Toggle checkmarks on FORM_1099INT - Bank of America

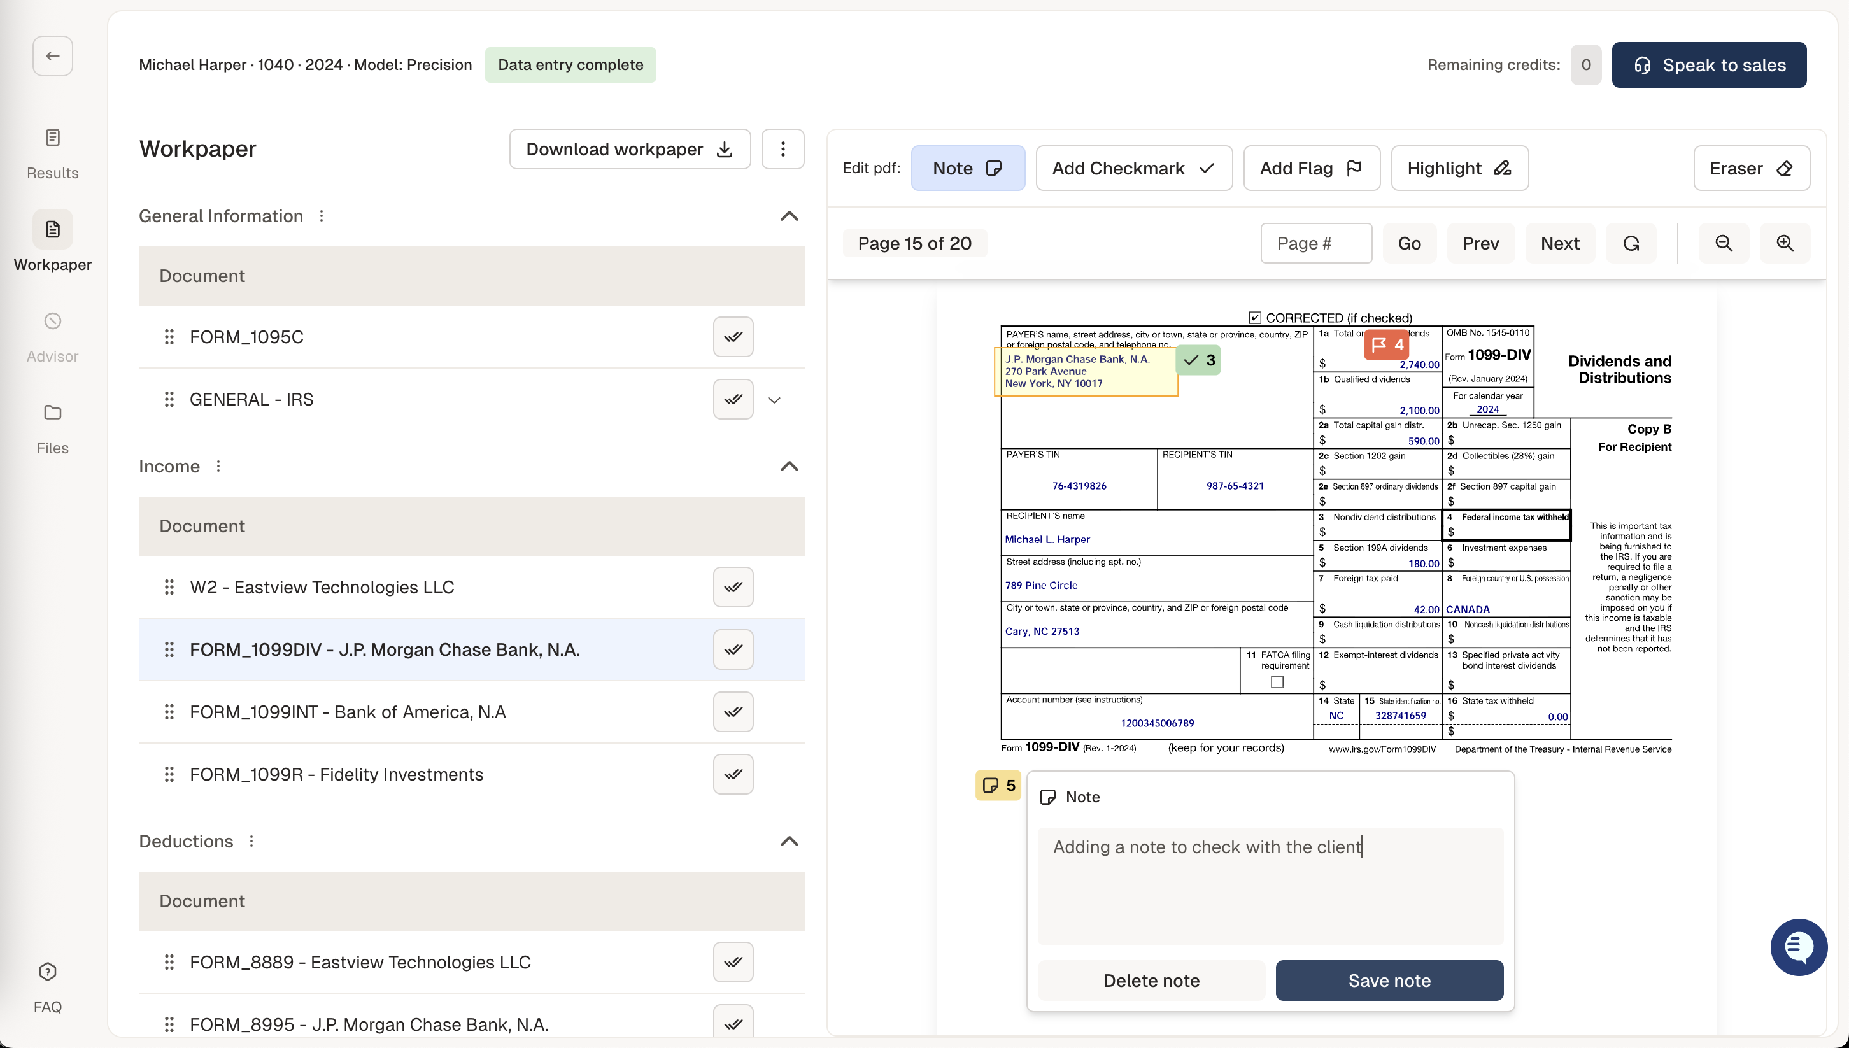pyautogui.click(x=733, y=711)
